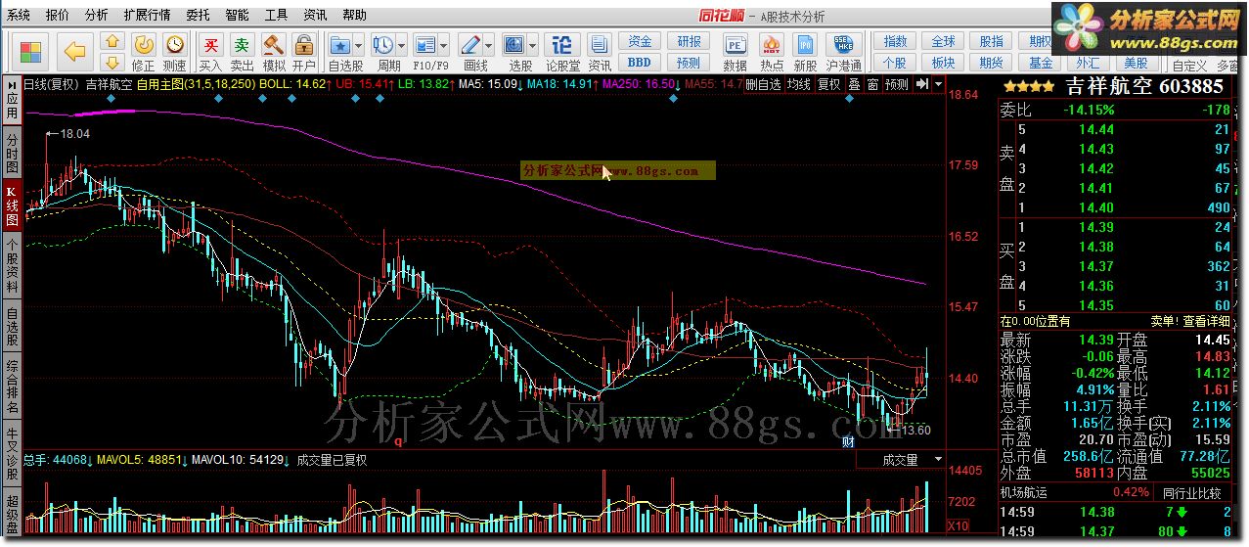Click the 全球 button
1249x547 pixels.
click(943, 42)
